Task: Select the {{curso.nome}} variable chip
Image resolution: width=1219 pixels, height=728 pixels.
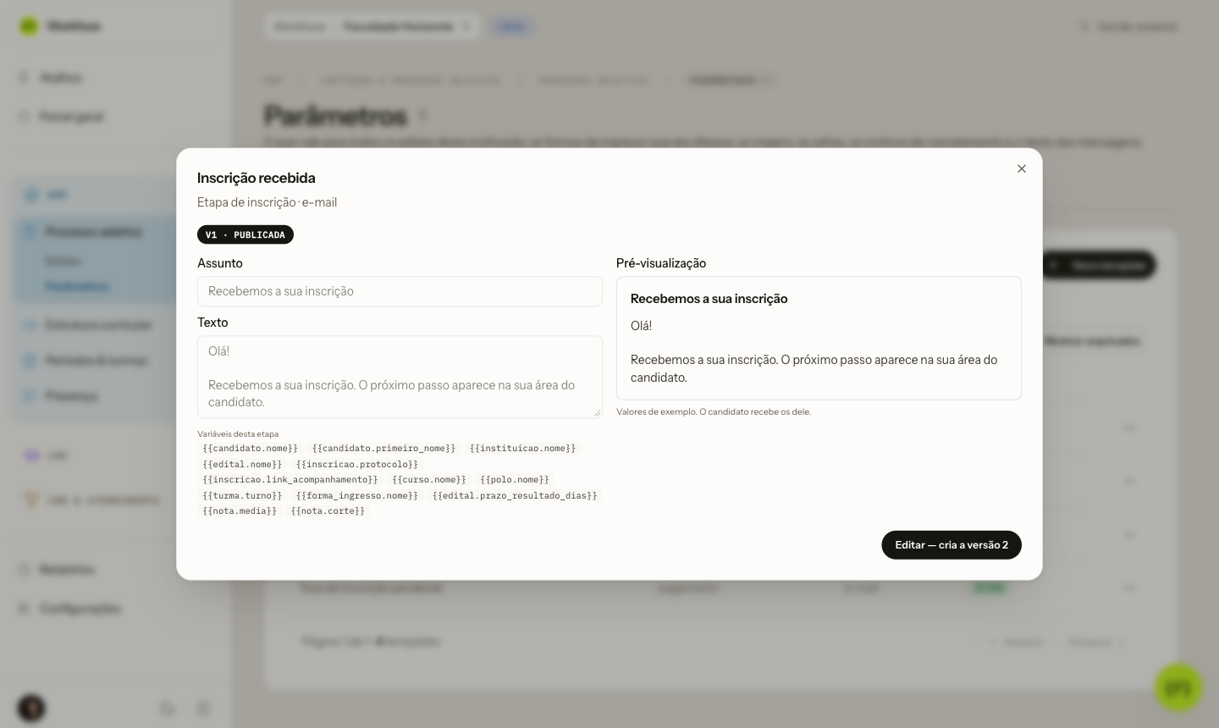Action: pyautogui.click(x=429, y=480)
